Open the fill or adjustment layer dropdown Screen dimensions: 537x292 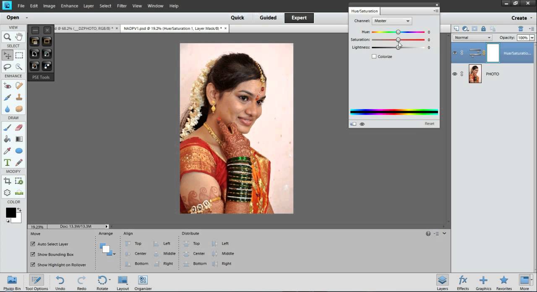(466, 29)
